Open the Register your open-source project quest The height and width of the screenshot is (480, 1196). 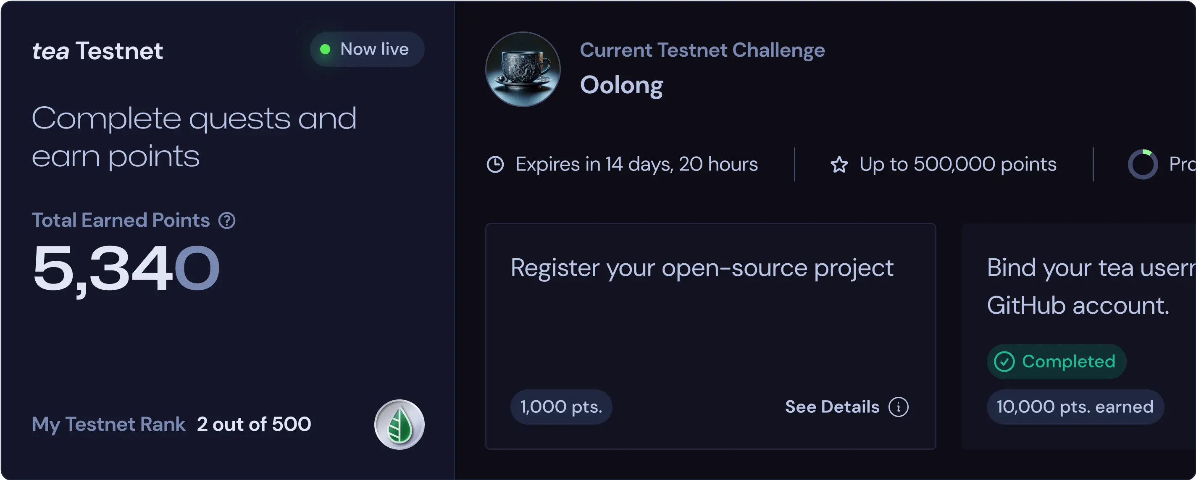point(702,268)
